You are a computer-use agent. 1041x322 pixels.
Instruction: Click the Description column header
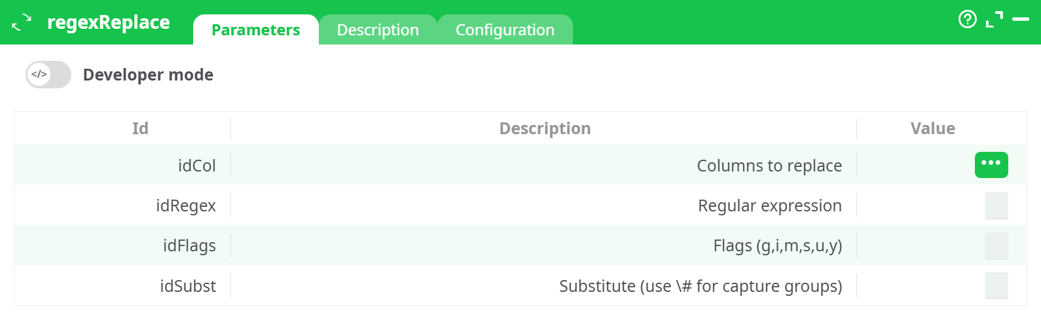[x=545, y=128]
